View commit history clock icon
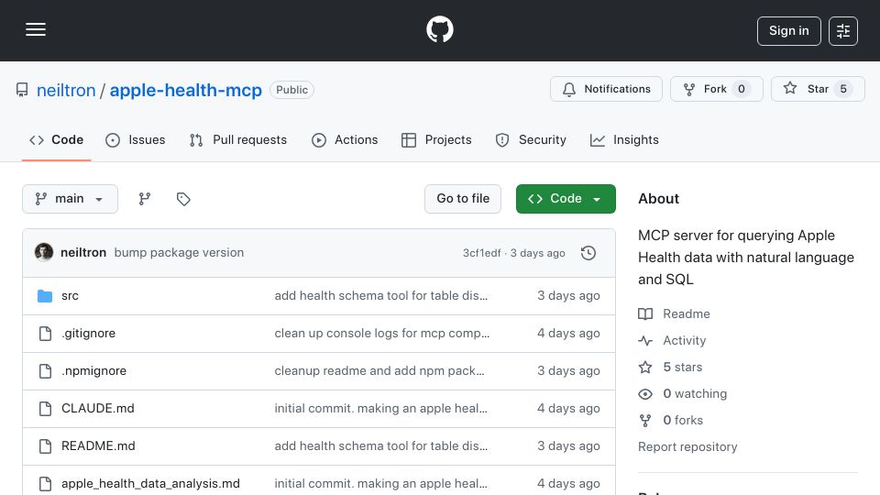The height and width of the screenshot is (495, 880). pyautogui.click(x=588, y=253)
